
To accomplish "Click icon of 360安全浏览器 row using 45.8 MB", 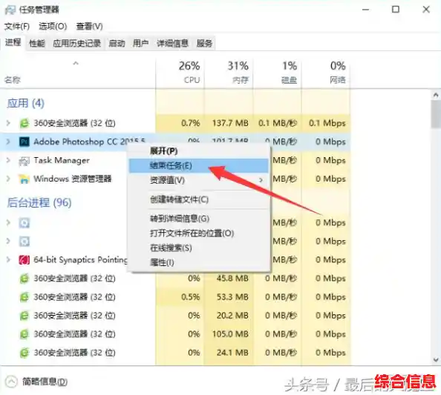I will pos(24,279).
